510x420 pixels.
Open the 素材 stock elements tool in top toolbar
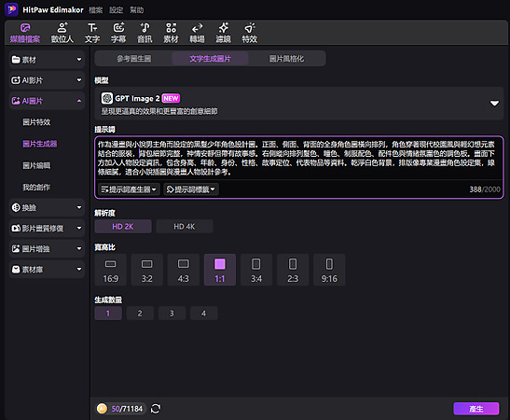pos(171,34)
